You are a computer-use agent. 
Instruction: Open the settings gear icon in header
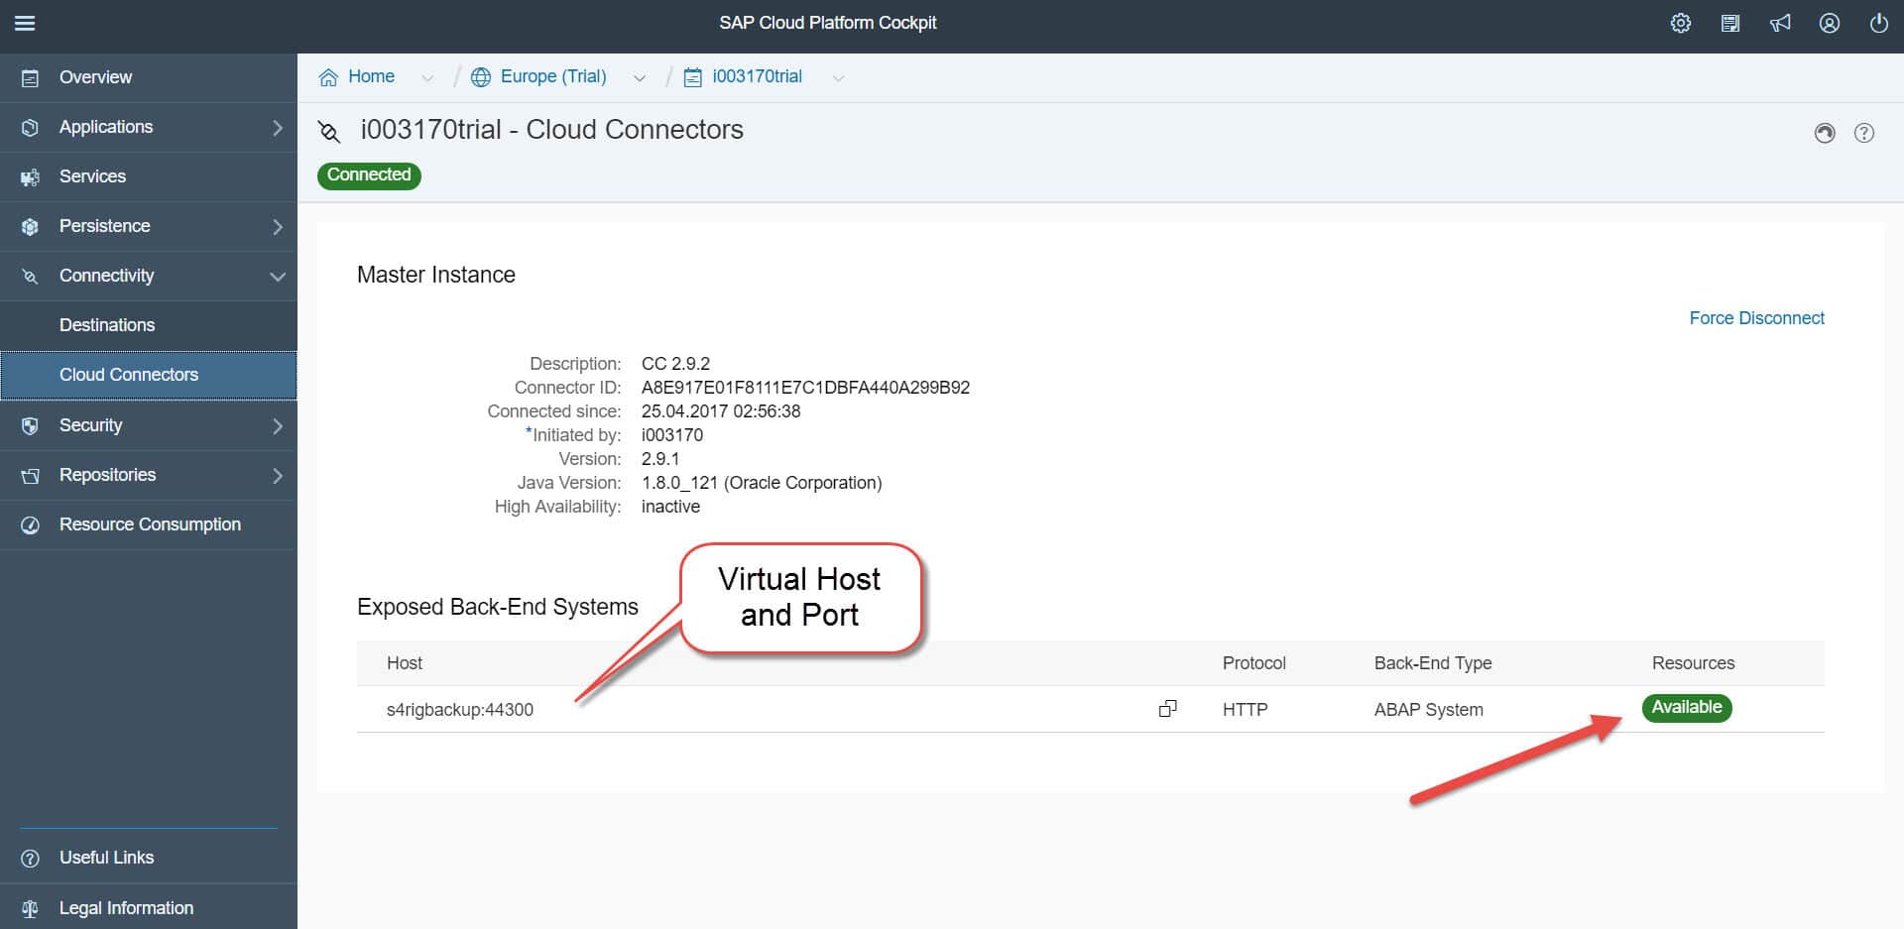coord(1680,23)
